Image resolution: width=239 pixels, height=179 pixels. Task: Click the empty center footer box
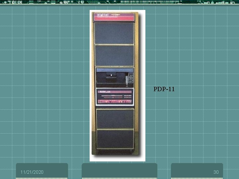click(x=119, y=170)
